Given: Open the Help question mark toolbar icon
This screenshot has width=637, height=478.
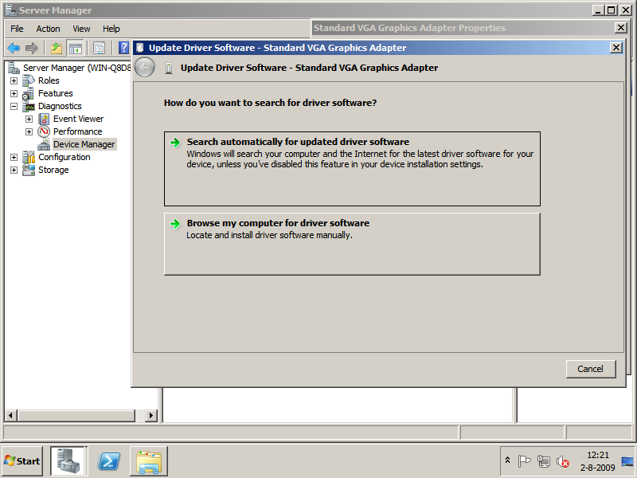Looking at the screenshot, I should click(123, 48).
